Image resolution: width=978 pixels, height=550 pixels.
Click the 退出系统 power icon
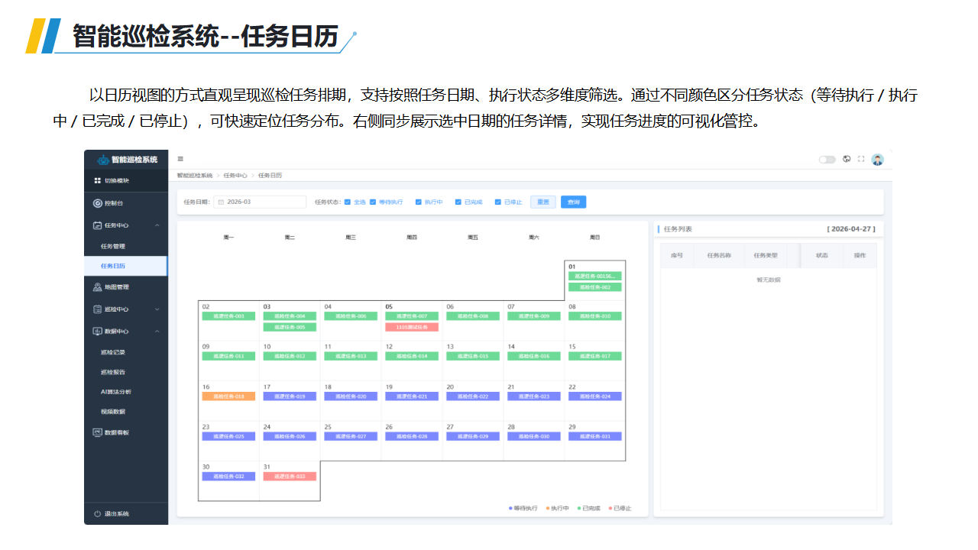pyautogui.click(x=97, y=513)
